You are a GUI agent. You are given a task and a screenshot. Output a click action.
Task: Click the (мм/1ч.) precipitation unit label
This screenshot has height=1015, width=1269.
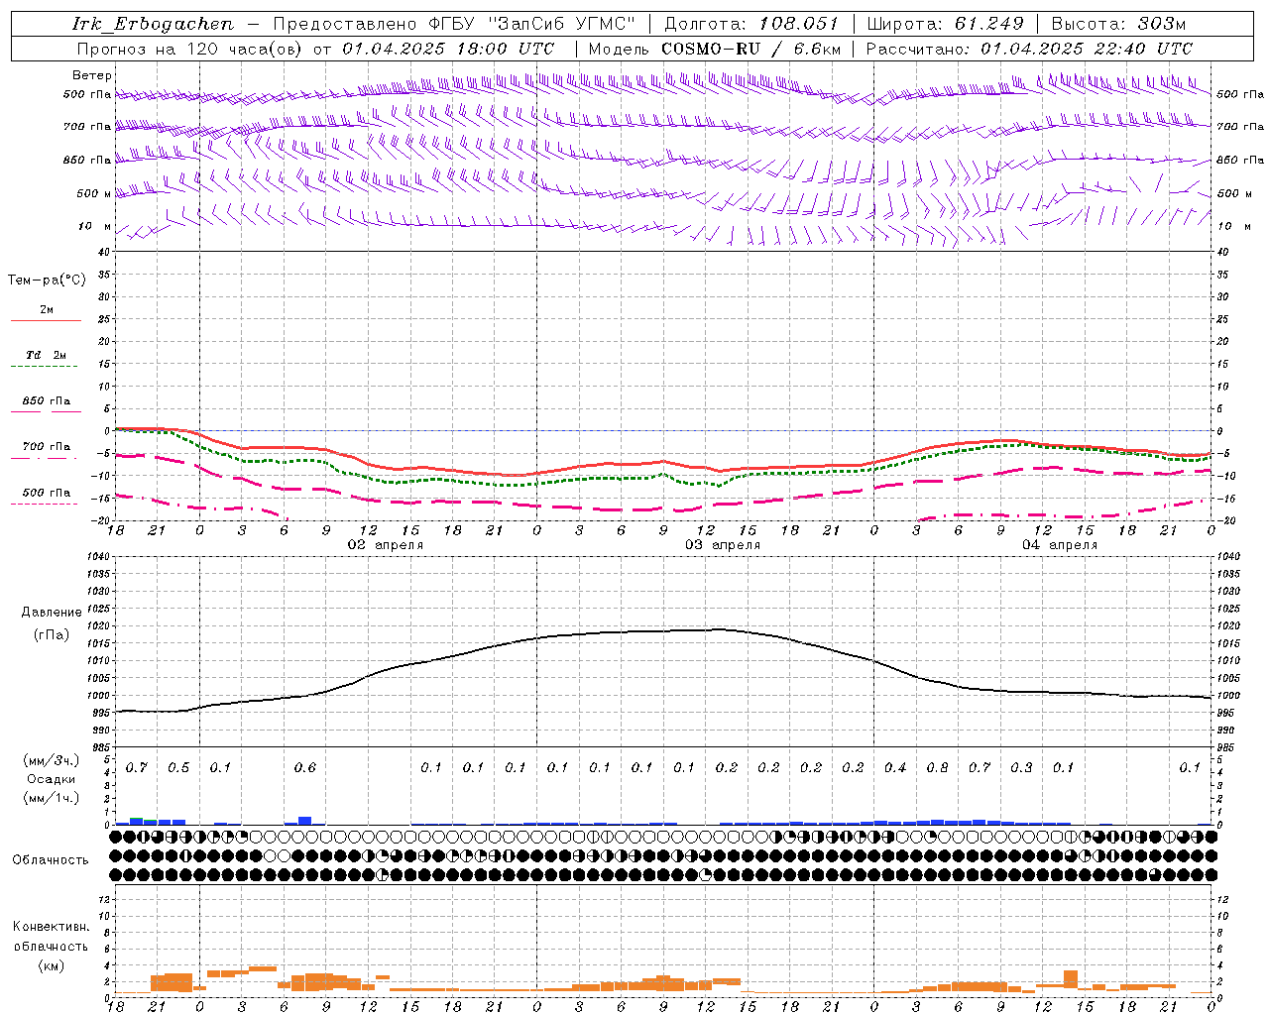pyautogui.click(x=50, y=799)
